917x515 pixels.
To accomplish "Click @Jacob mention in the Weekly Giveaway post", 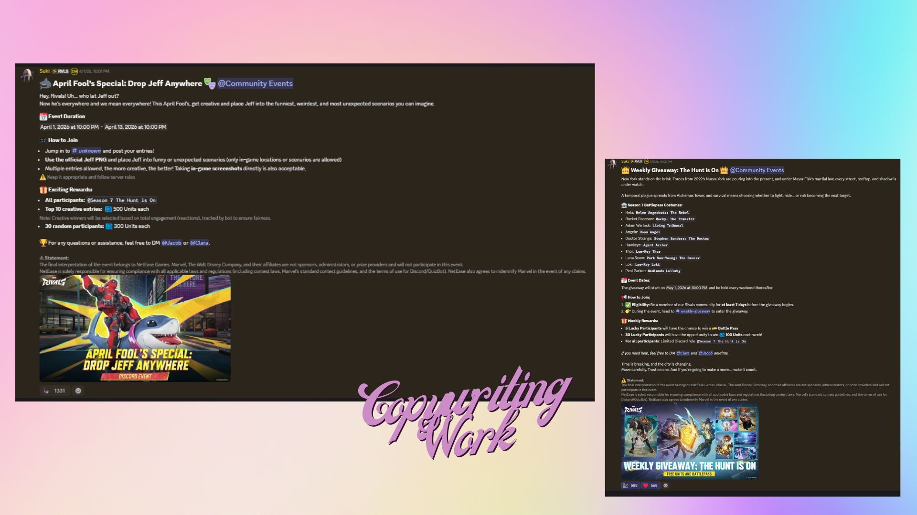I will coord(705,353).
